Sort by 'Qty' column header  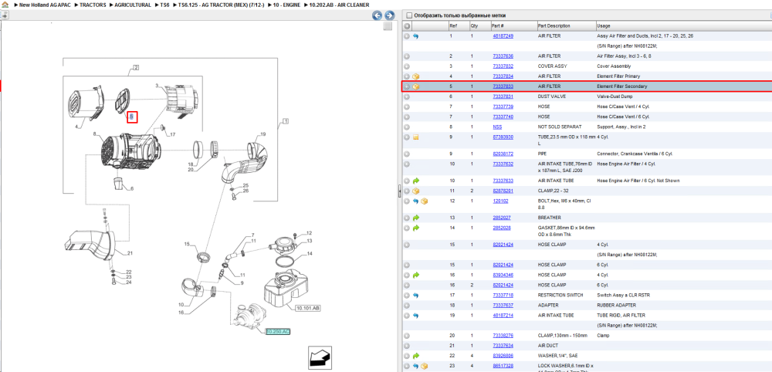point(474,25)
